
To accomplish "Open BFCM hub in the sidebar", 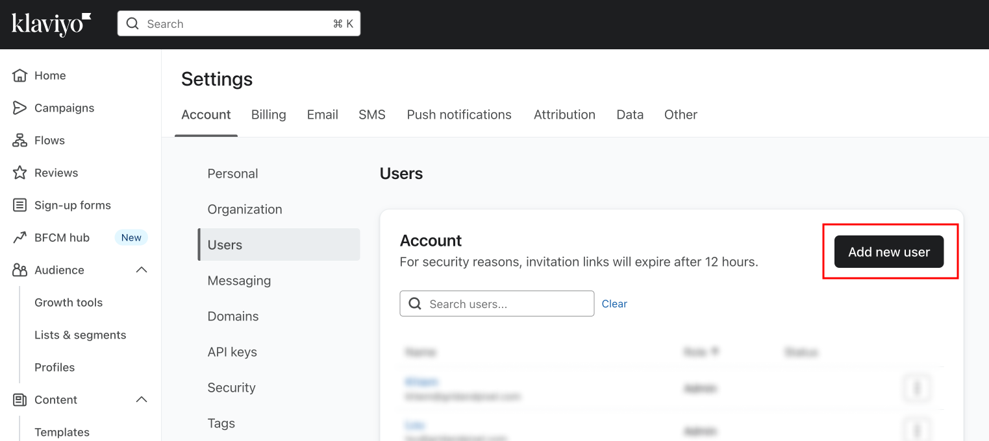I will 62,237.
